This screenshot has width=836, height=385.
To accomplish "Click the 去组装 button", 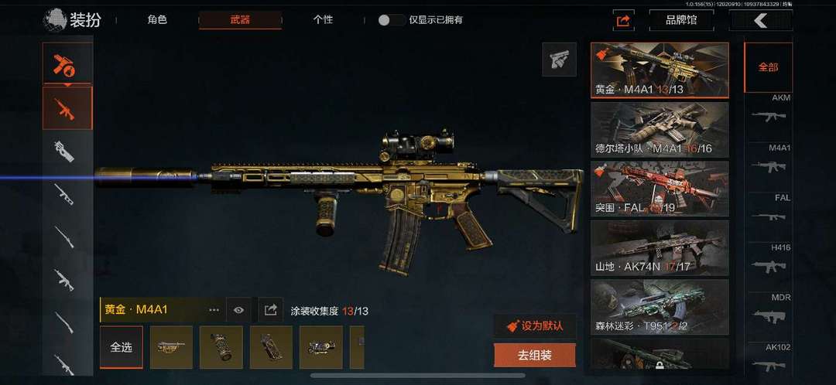I will [535, 355].
